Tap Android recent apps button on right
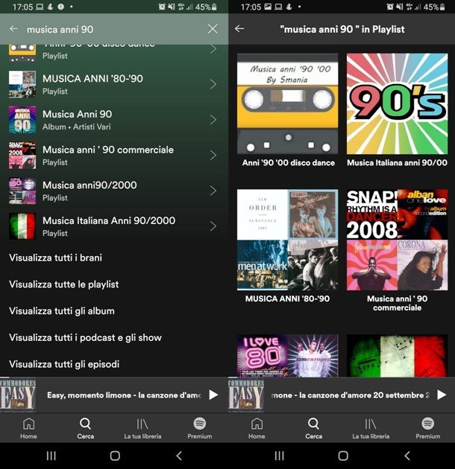Image resolution: width=455 pixels, height=469 pixels. 280,456
